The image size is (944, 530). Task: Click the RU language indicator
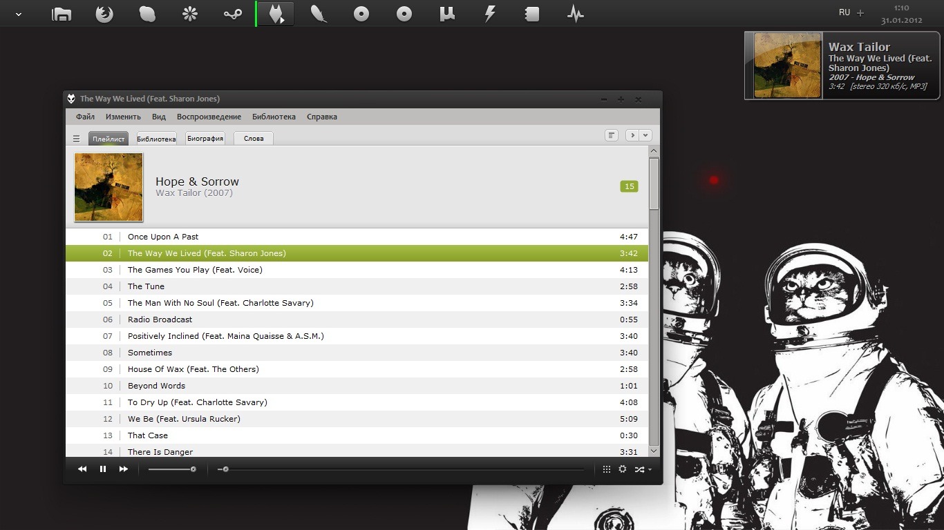click(844, 12)
